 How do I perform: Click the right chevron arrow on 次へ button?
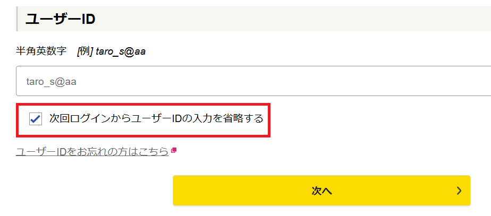[459, 191]
